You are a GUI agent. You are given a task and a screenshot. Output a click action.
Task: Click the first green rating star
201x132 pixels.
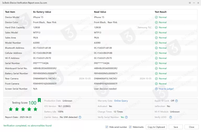click(x=11, y=109)
